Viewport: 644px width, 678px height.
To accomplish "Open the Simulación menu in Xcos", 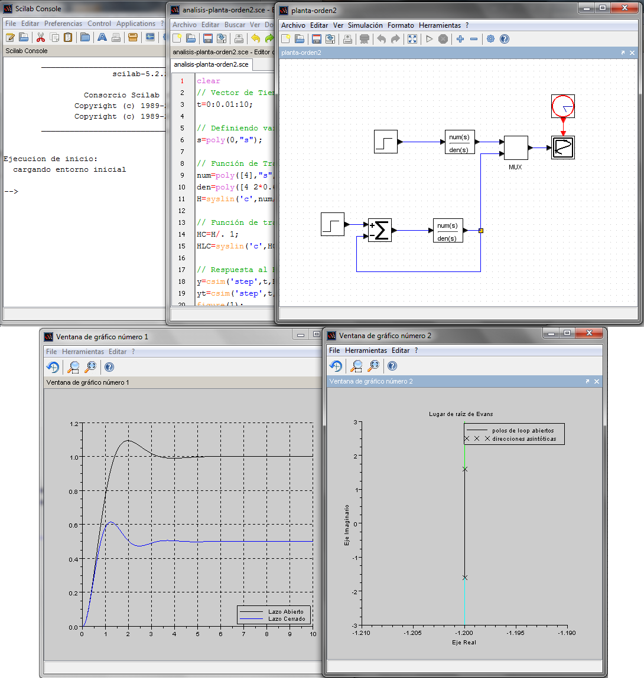I will click(365, 25).
